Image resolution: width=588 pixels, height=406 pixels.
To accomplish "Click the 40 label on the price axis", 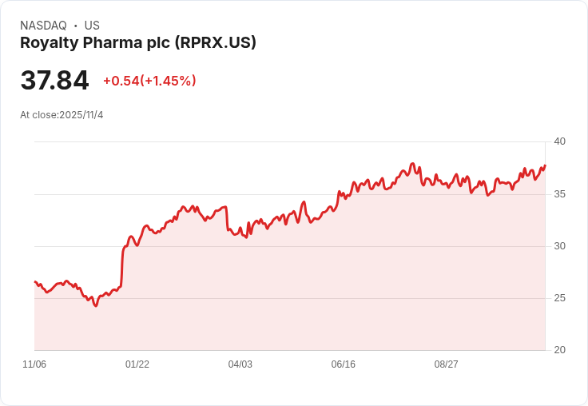I will point(559,141).
